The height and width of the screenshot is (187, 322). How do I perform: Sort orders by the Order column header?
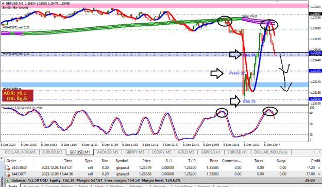click(11, 161)
